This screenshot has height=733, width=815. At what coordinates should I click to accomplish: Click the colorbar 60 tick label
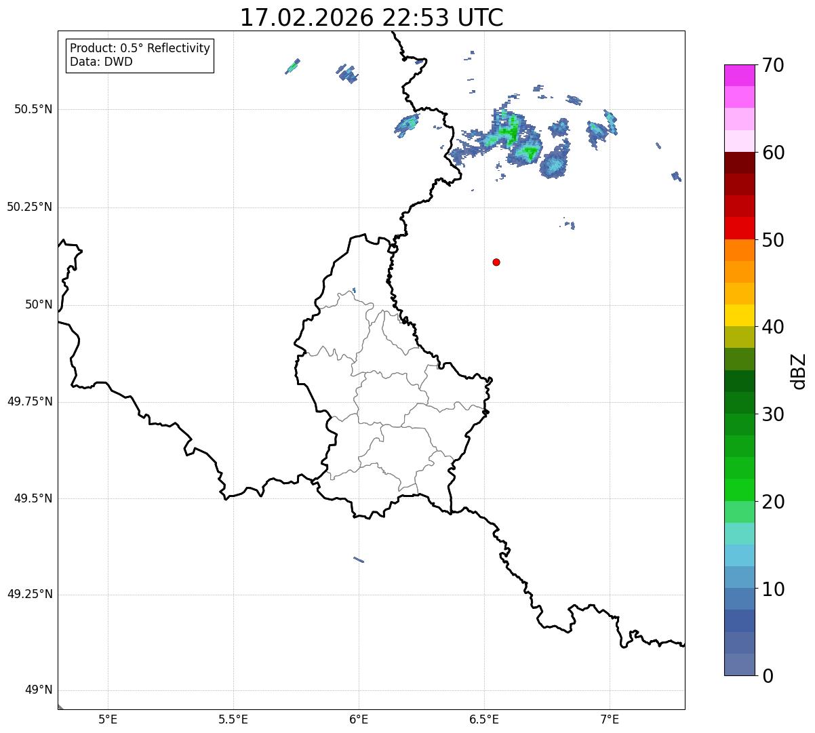(773, 153)
